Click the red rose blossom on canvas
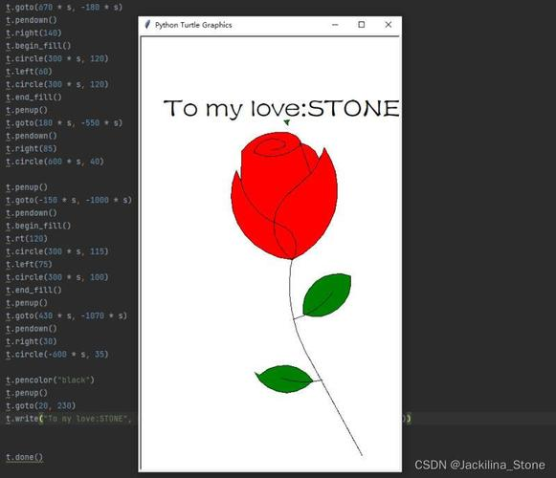Viewport: 556px width, 478px height. point(284,195)
